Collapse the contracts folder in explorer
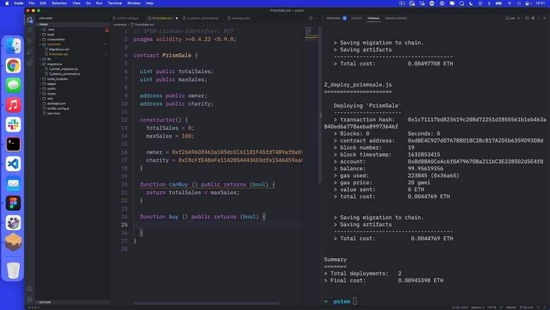This screenshot has height=310, width=550. pos(55,45)
